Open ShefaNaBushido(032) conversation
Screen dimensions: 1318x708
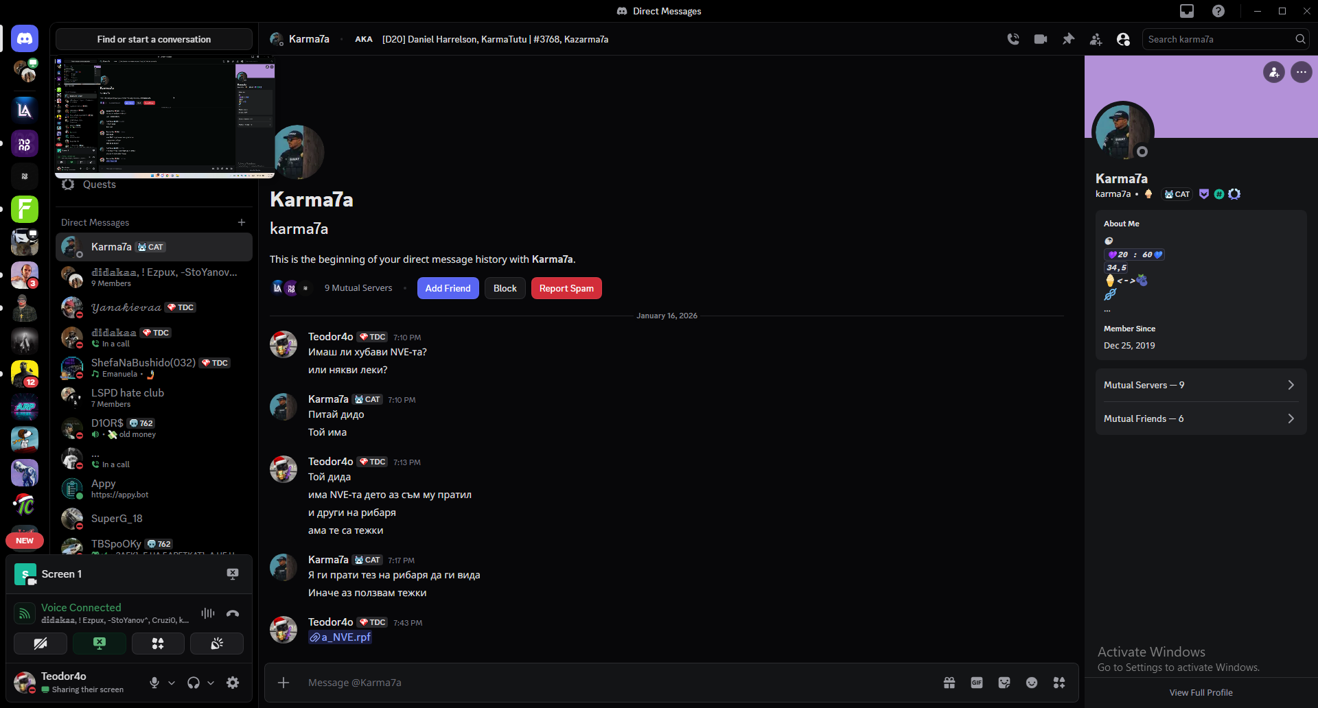(154, 368)
